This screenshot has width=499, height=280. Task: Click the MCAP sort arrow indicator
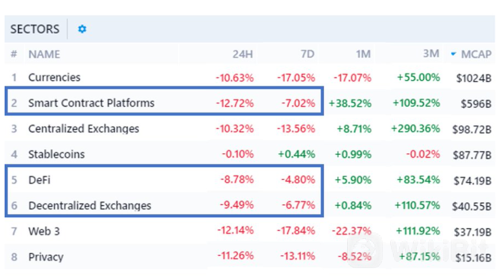454,54
